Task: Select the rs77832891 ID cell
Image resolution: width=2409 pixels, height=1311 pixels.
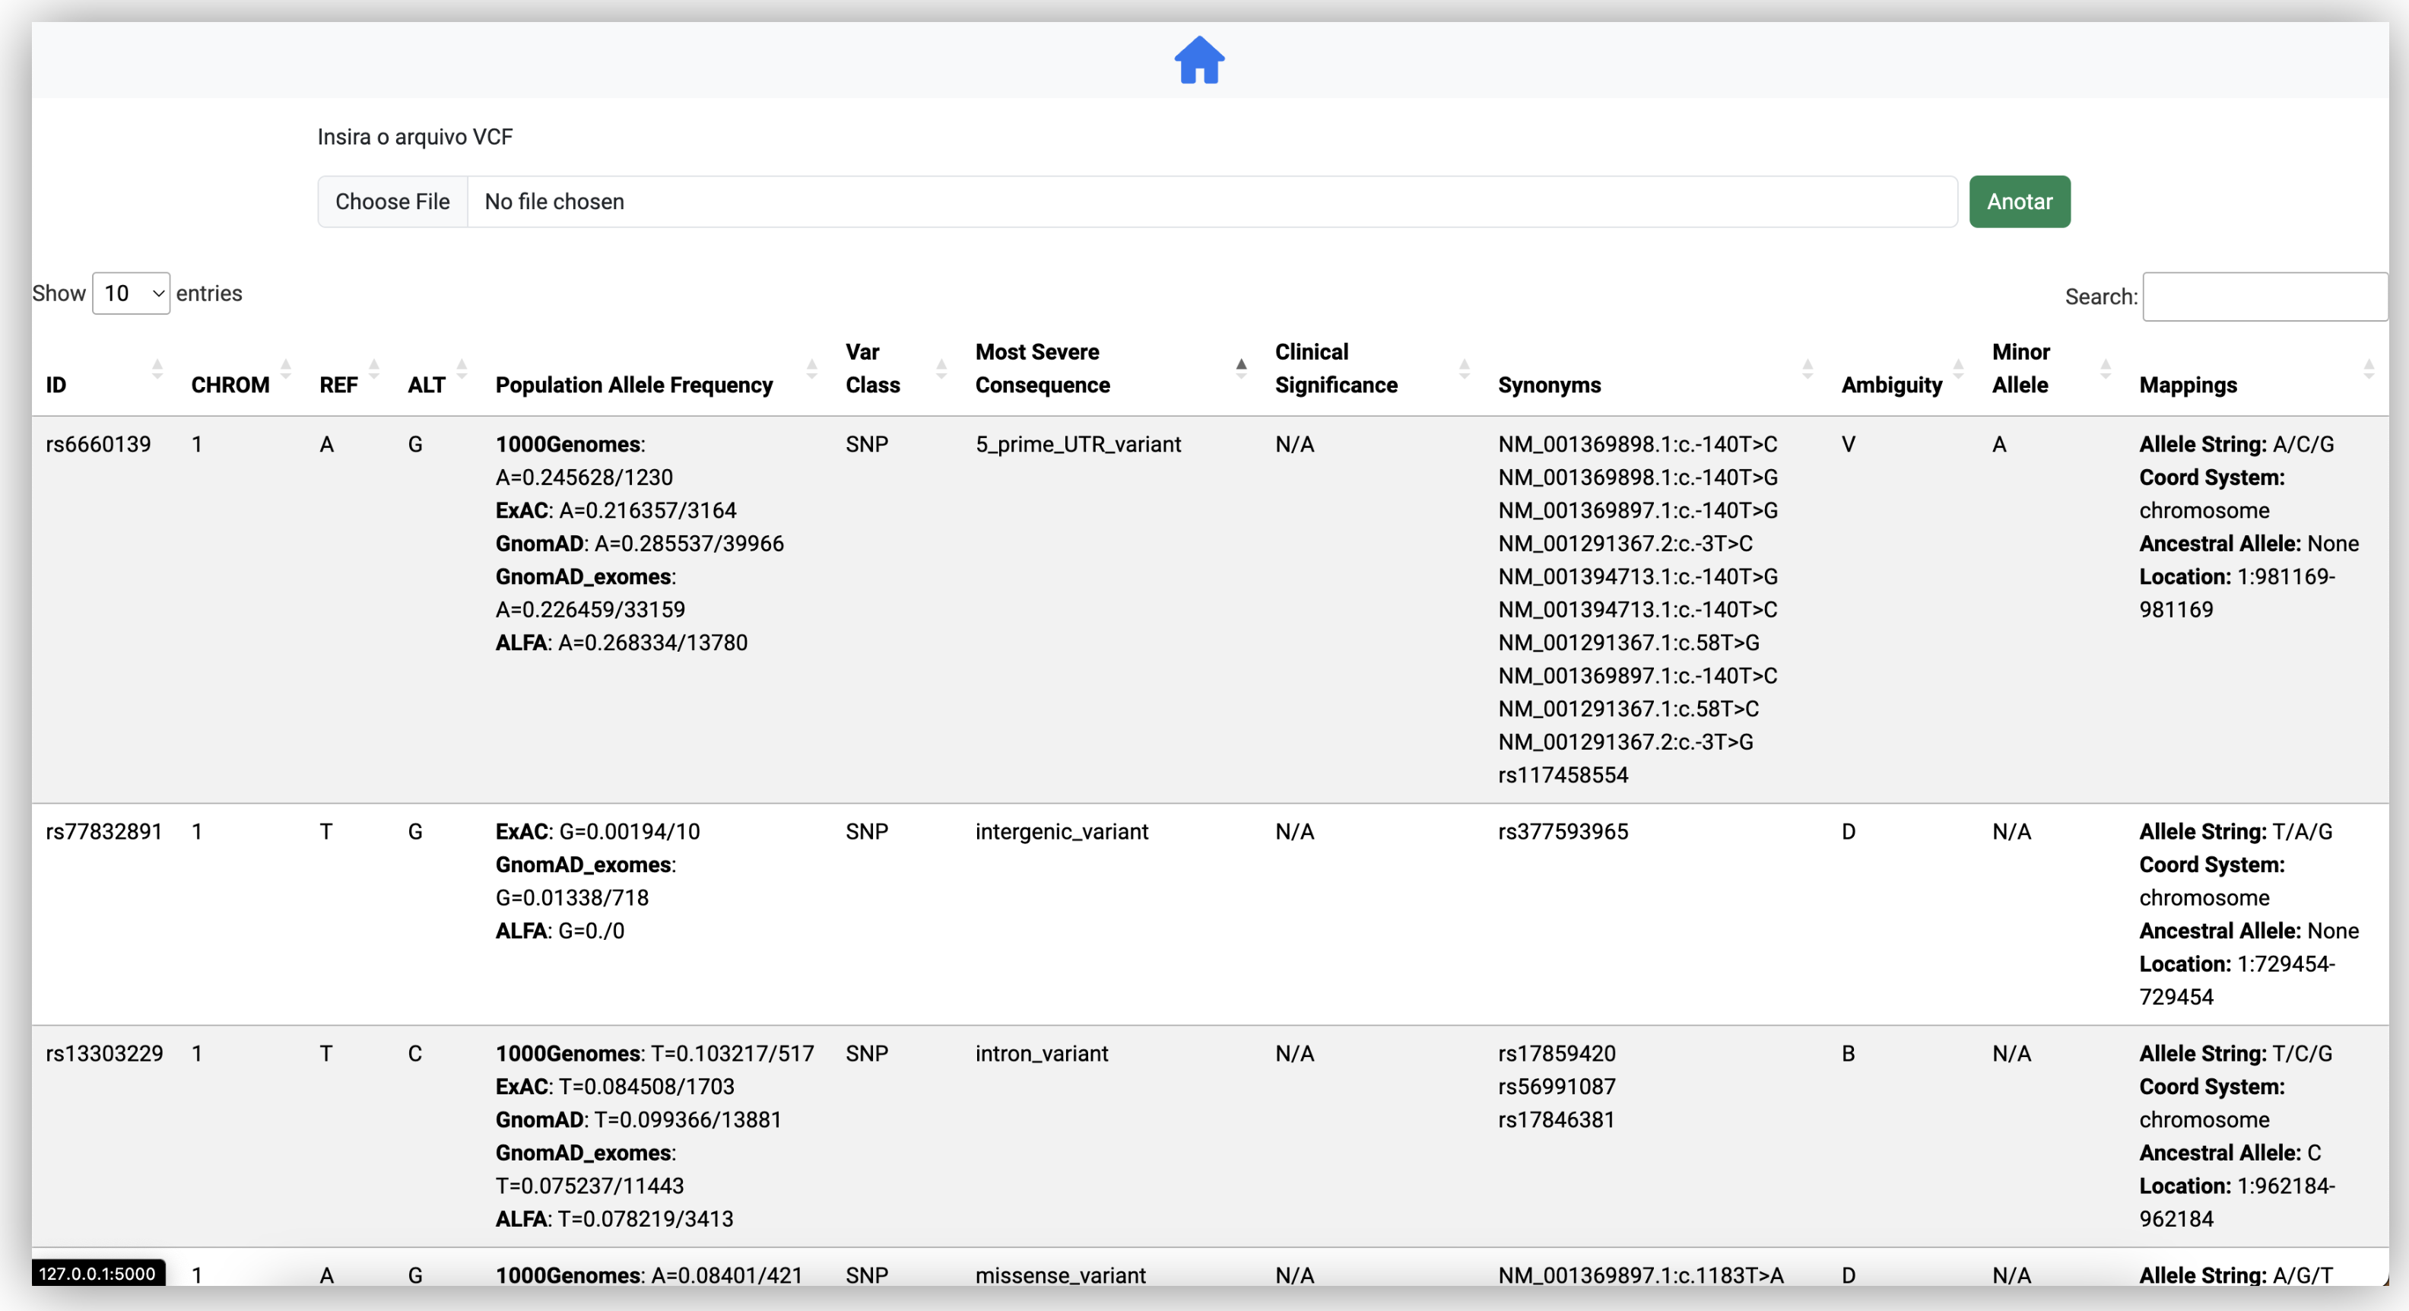Action: click(x=104, y=831)
